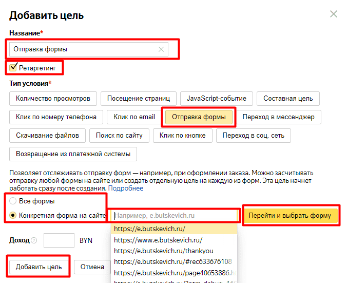
Task: Click the income help question icon
Action: click(x=34, y=240)
